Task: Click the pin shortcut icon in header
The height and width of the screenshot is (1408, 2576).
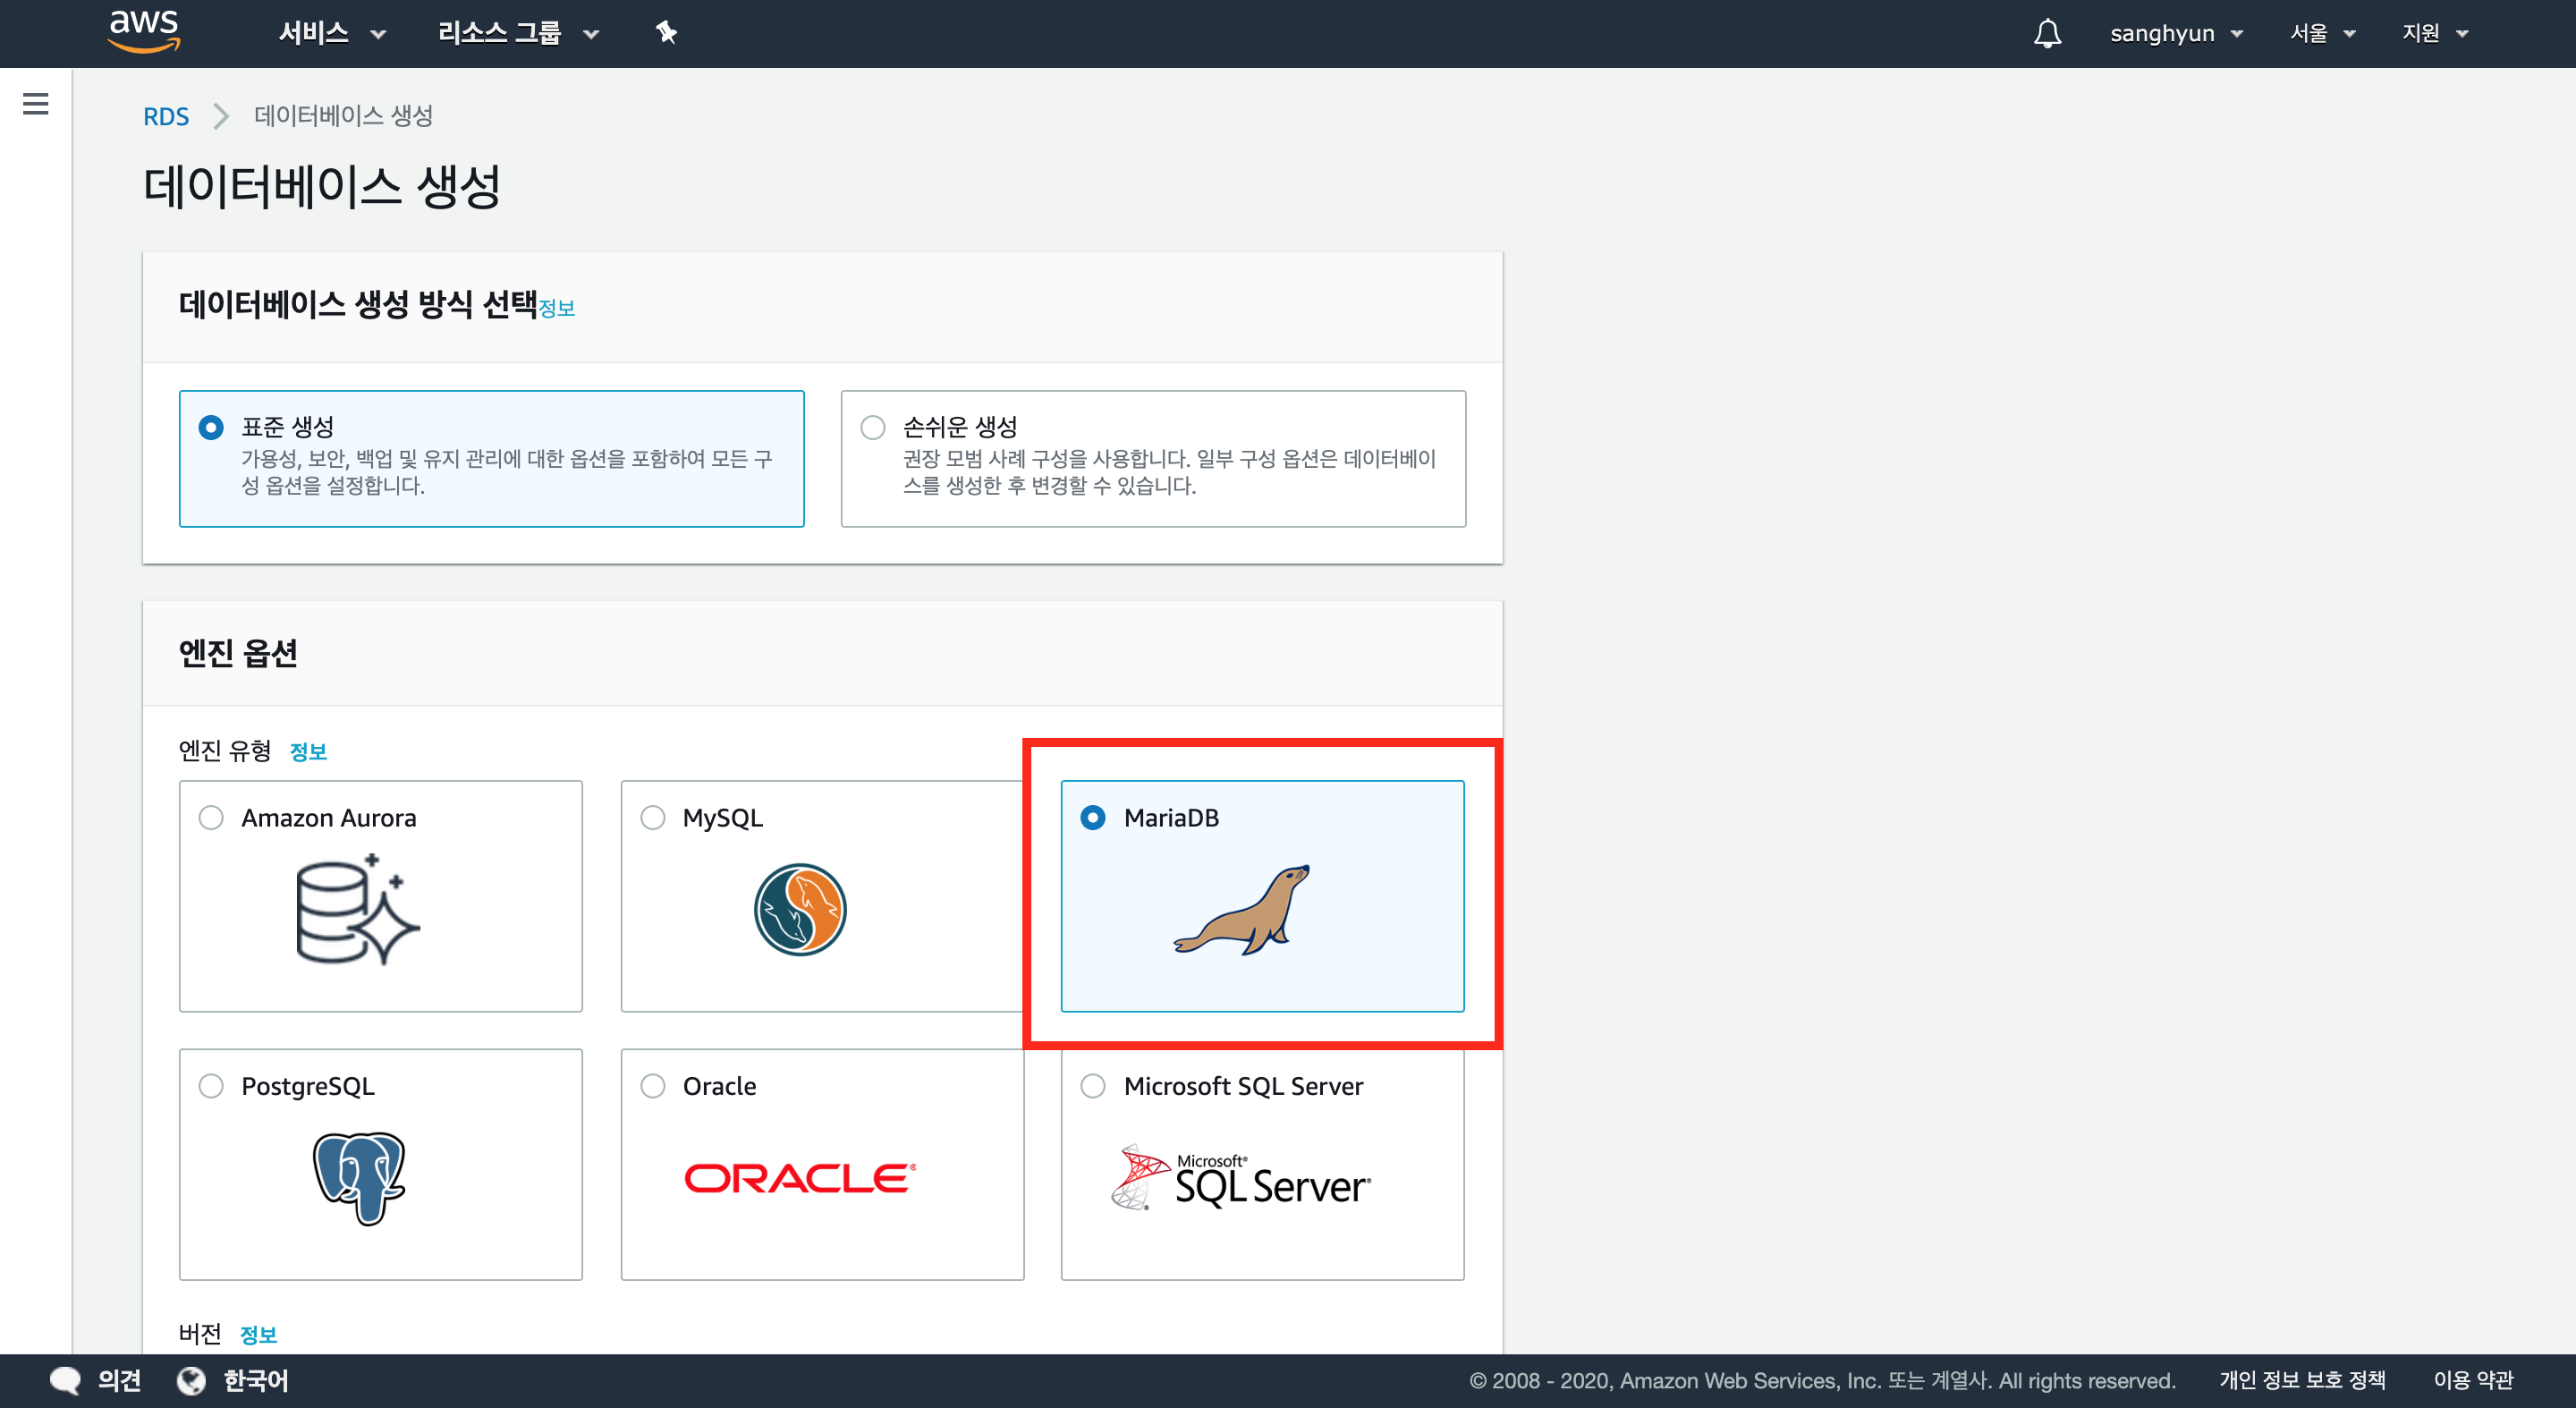Action: tap(666, 33)
